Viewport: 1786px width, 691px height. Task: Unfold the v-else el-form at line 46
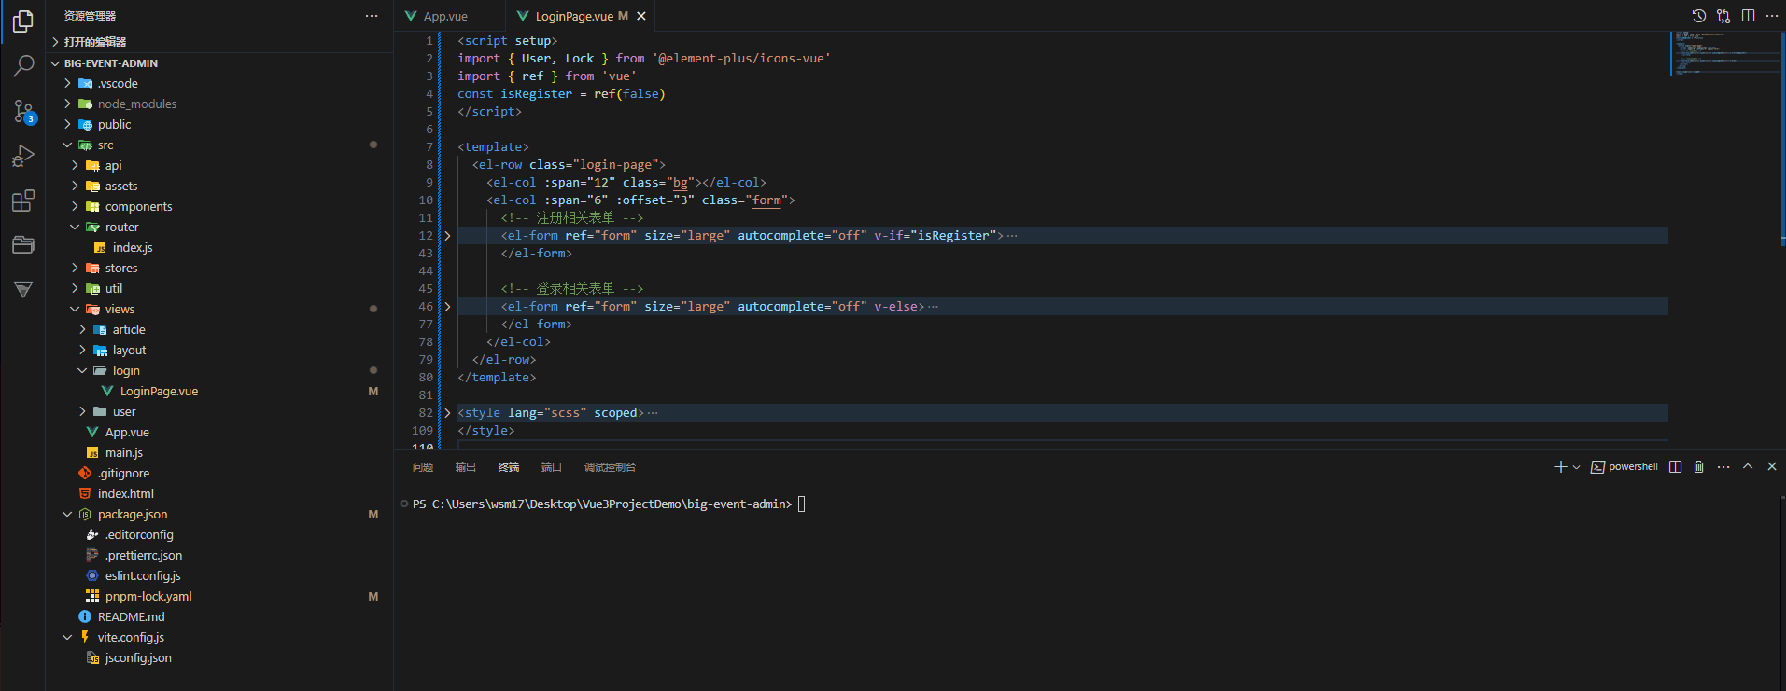447,307
